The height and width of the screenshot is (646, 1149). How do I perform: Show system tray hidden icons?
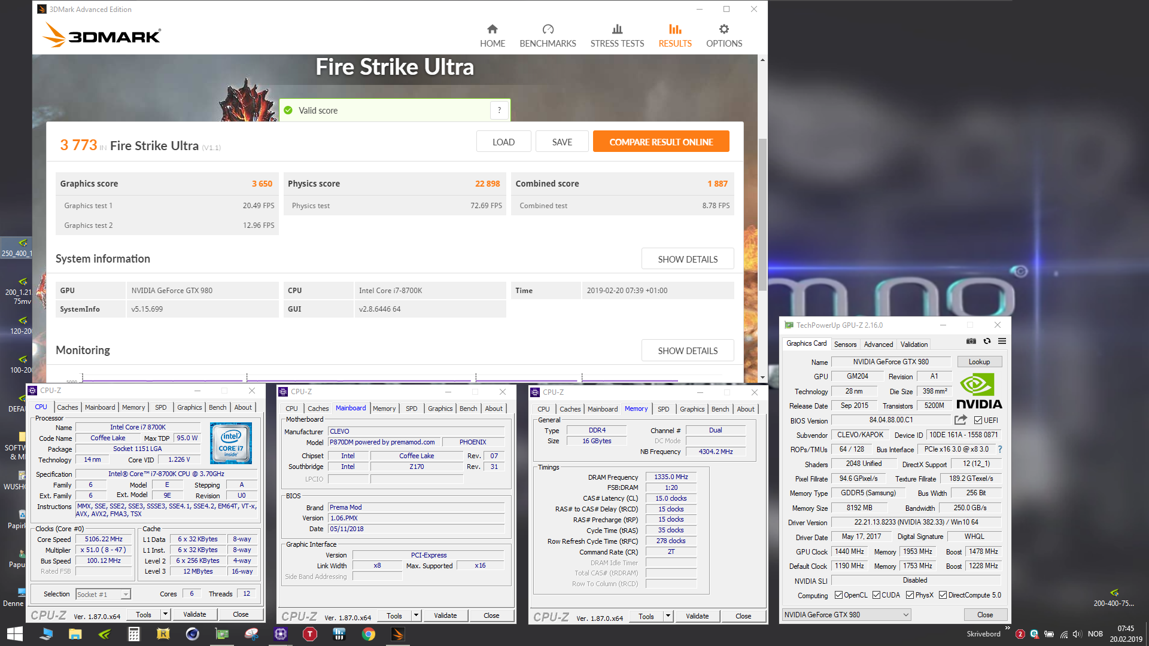coord(1008,628)
